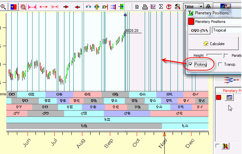The image size is (242, 154).
Task: Click the 9820.20 price label
Action: tap(132, 31)
